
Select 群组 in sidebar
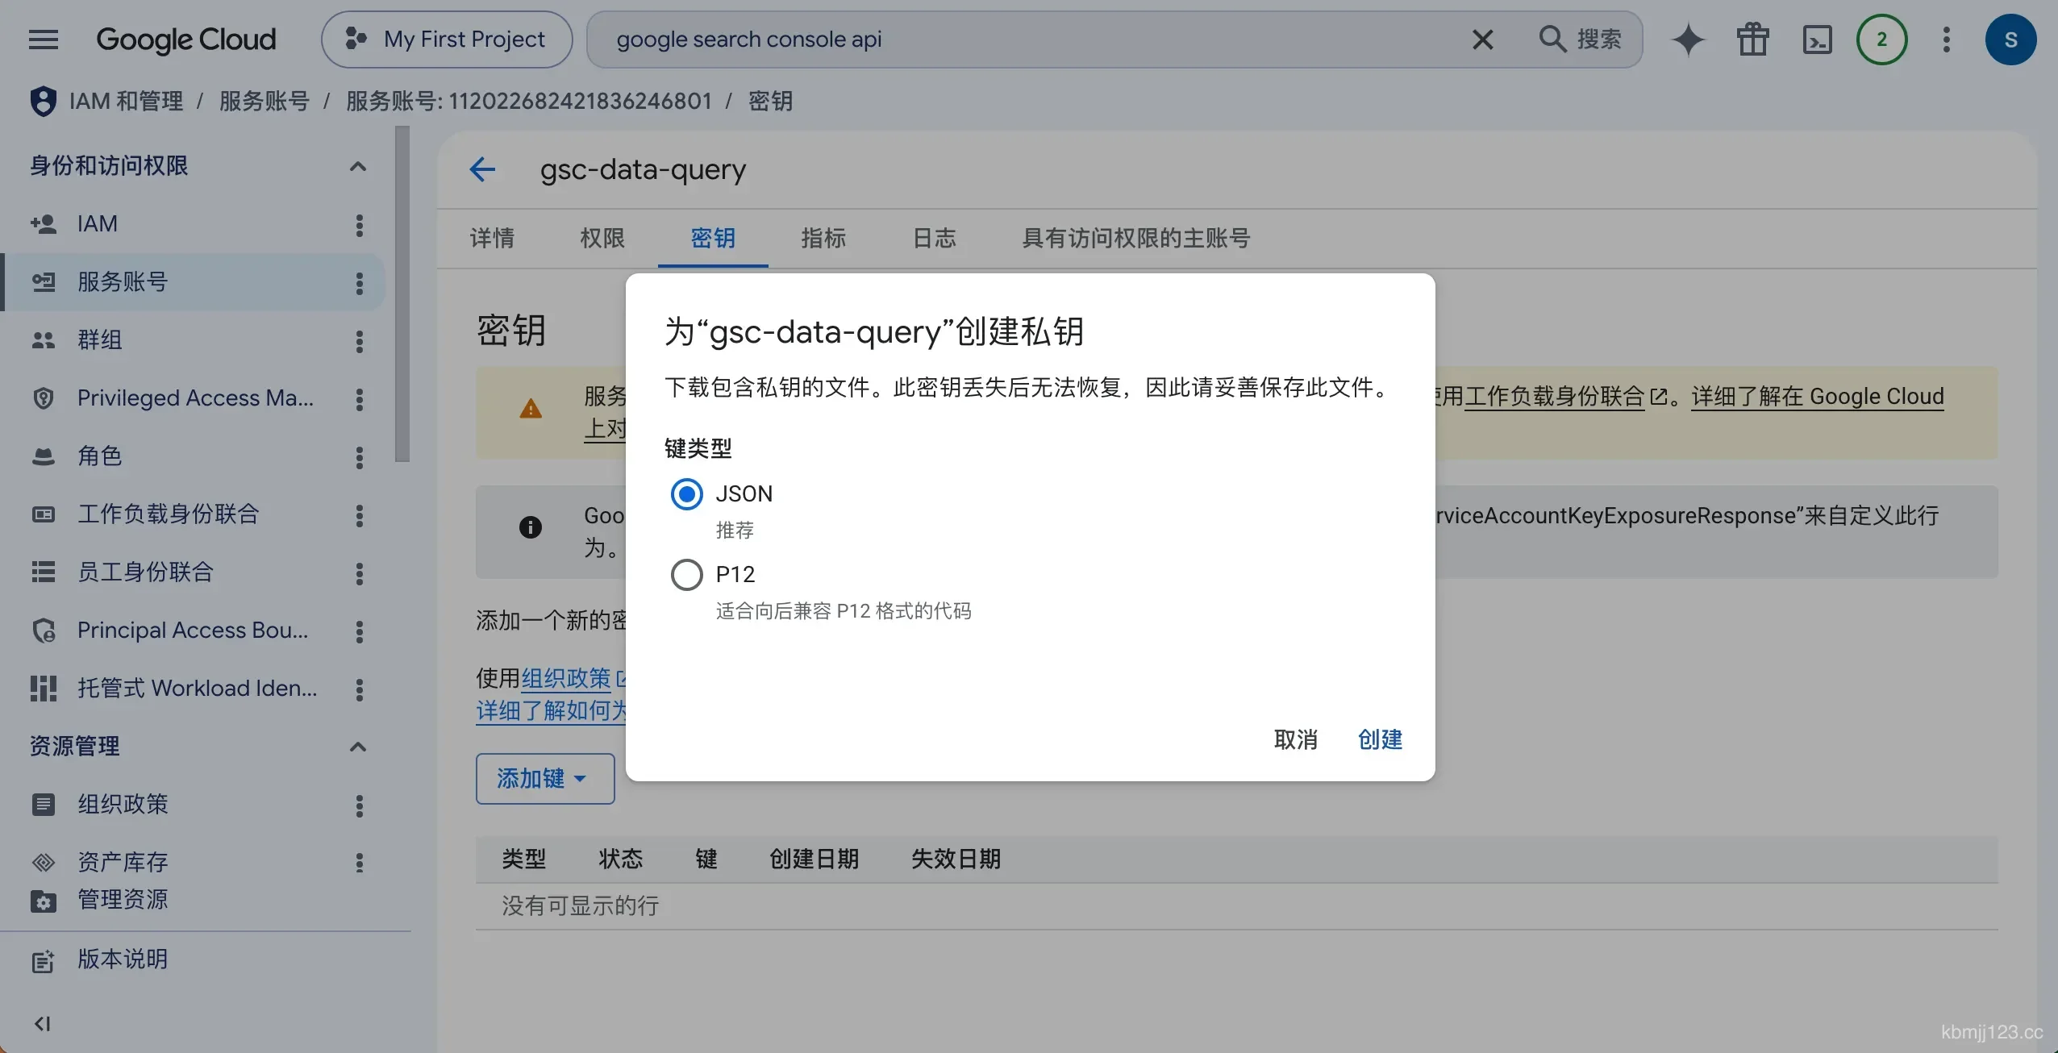click(99, 339)
